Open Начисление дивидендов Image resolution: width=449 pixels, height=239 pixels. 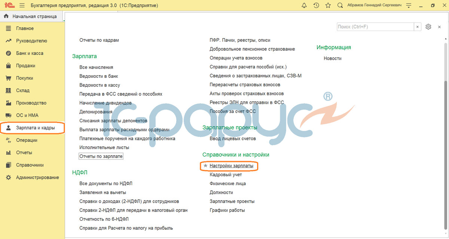pos(106,103)
